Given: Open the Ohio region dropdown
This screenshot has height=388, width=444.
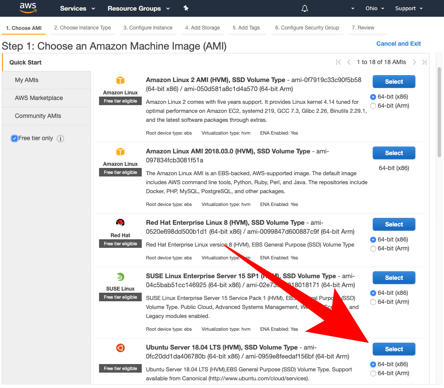Looking at the screenshot, I should (375, 9).
